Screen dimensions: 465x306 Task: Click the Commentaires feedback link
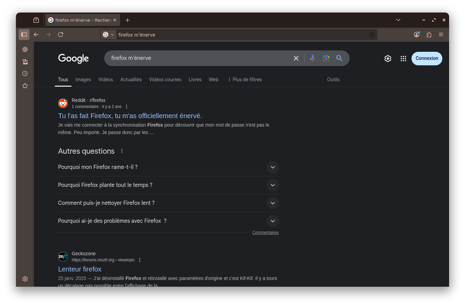(265, 233)
